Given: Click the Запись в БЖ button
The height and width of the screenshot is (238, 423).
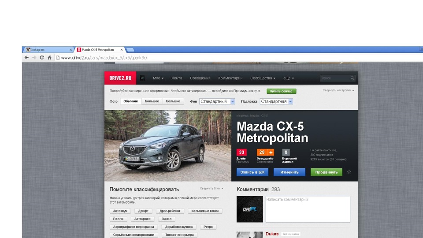Looking at the screenshot, I should (252, 172).
